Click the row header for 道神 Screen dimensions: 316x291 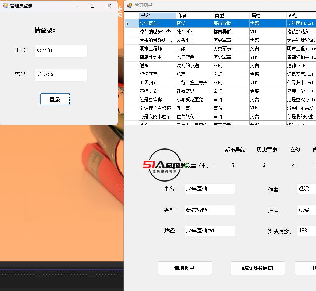pyautogui.click(x=131, y=66)
